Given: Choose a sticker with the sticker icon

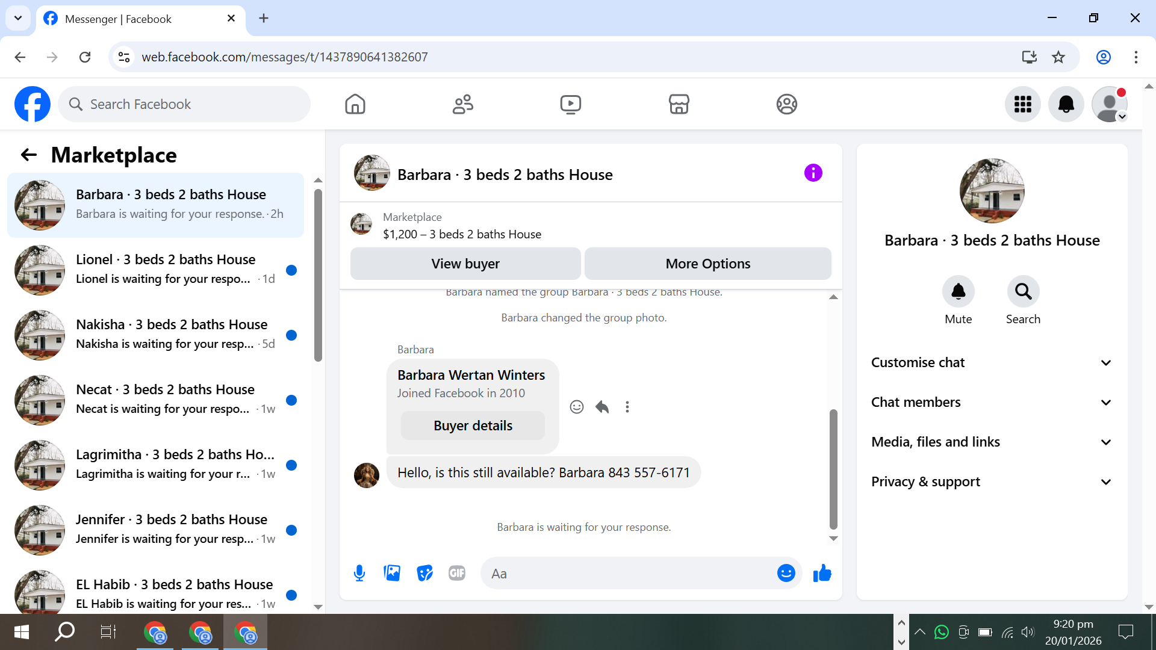Looking at the screenshot, I should click(424, 573).
